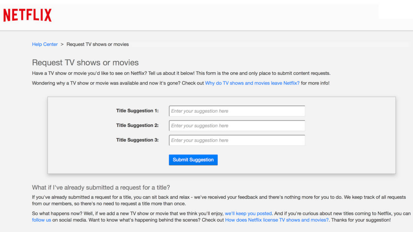The height and width of the screenshot is (232, 413).
Task: Open 'How does Netflix license TV shows and movies?' link
Action: pyautogui.click(x=277, y=220)
